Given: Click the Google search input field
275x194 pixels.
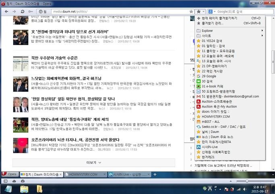Looking at the screenshot, I should click(245, 12).
